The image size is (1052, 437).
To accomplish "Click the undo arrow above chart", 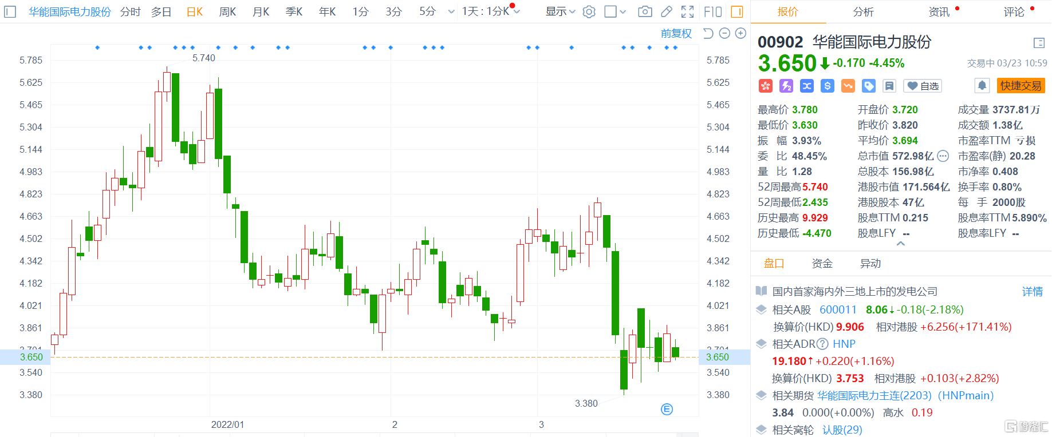I will pos(708,33).
